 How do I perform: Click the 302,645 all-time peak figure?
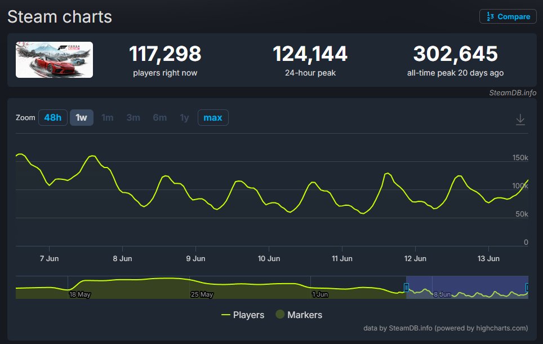[455, 54]
